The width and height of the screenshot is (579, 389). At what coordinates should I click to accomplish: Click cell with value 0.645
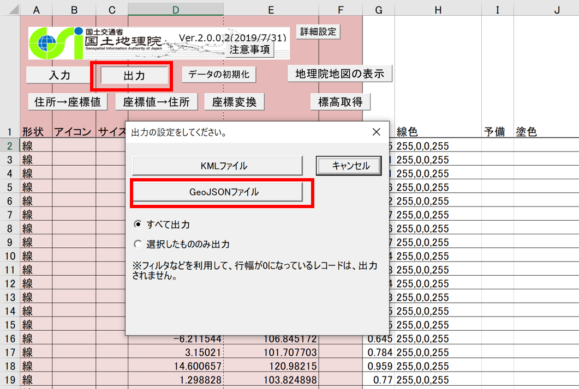coord(379,338)
